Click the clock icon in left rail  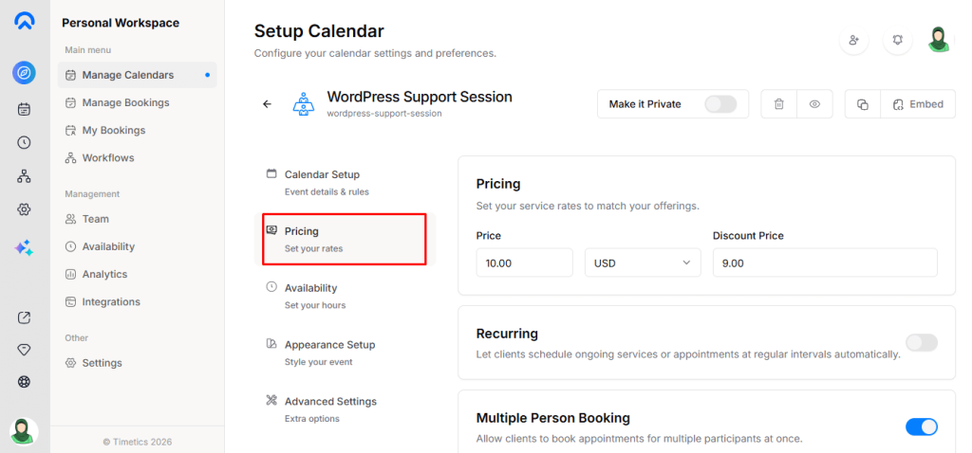pyautogui.click(x=25, y=142)
